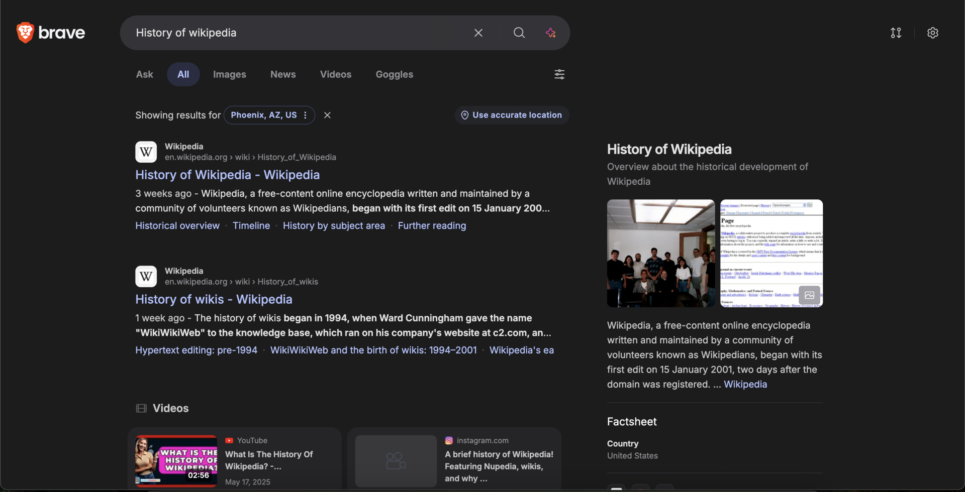The image size is (965, 492).
Task: Open WikiWikiWeb and the birth of wikis sublink
Action: (373, 350)
